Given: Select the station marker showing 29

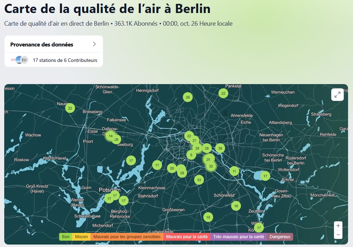Looking at the screenshot, I should [x=188, y=97].
